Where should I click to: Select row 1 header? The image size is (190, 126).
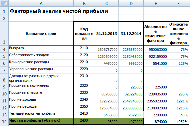pyautogui.click(x=4, y=11)
